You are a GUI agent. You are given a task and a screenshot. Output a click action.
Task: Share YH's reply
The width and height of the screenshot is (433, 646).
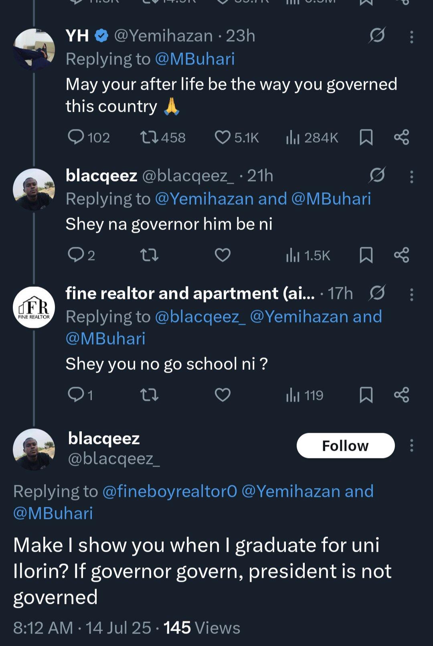tap(401, 137)
